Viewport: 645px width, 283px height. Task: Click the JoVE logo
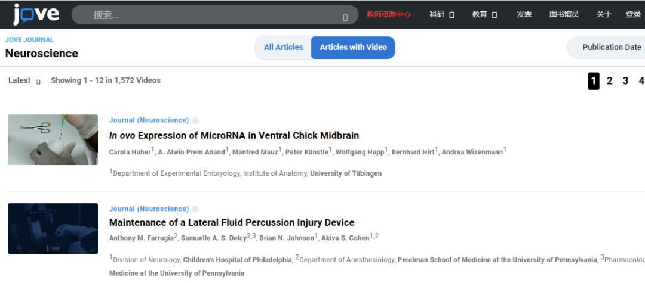click(36, 14)
